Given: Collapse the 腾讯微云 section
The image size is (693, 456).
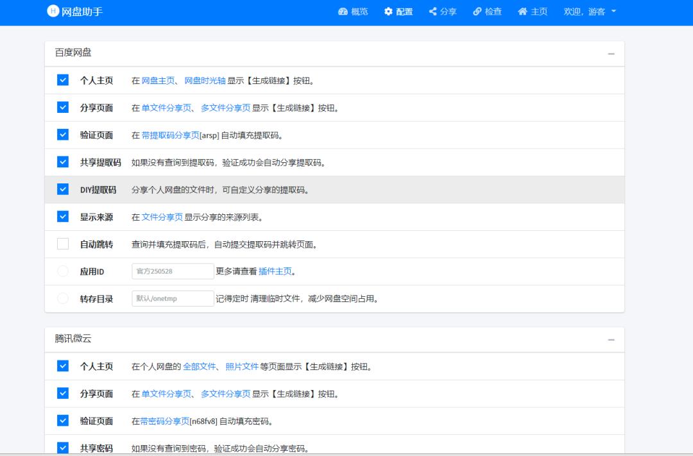Looking at the screenshot, I should 610,339.
